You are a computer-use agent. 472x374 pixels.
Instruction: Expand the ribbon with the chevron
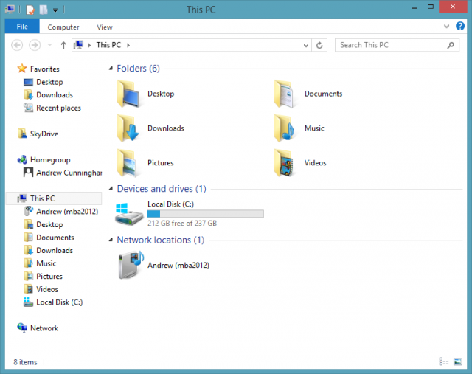pyautogui.click(x=446, y=27)
